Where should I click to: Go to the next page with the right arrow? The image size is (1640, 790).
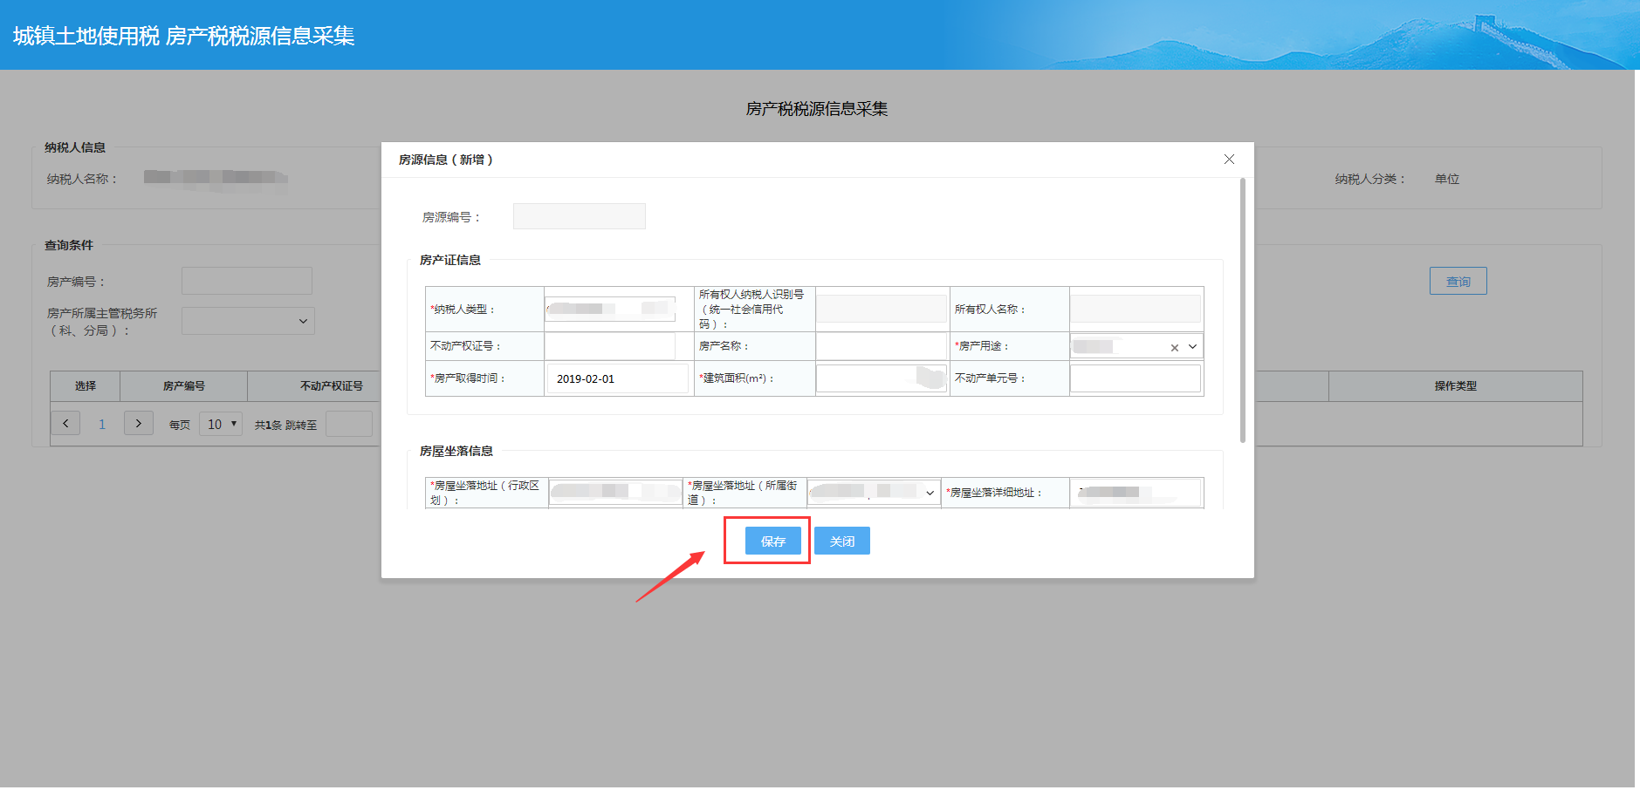[138, 422]
